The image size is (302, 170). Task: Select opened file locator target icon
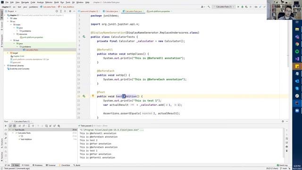pos(57,11)
